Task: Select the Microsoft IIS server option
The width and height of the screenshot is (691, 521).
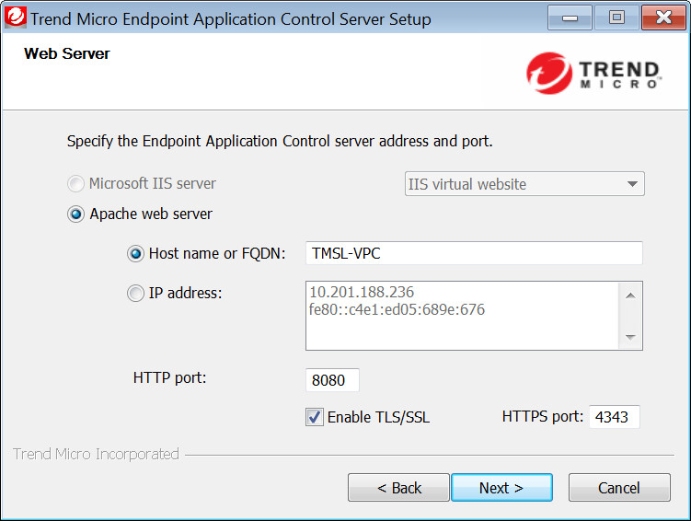Action: (76, 184)
